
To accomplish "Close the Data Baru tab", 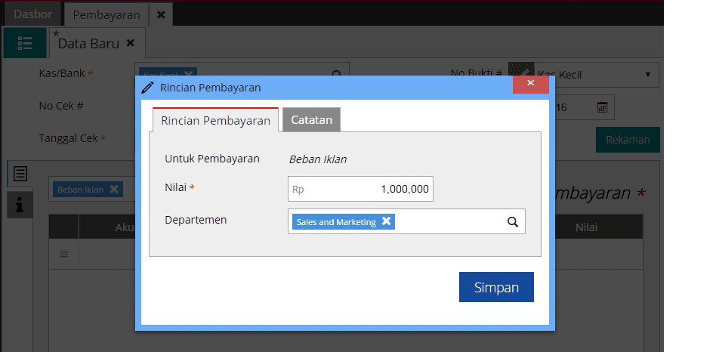I will pyautogui.click(x=131, y=43).
